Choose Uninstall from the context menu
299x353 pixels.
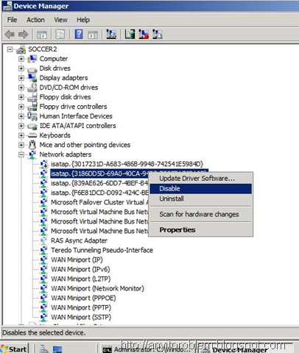(201, 199)
